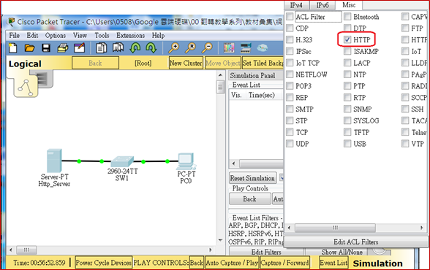Switch to the IPv4 filter tab
Viewport: 430px width, 270px height.
pos(296,5)
